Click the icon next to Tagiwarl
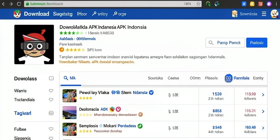The image size is (280, 140). 51,113
